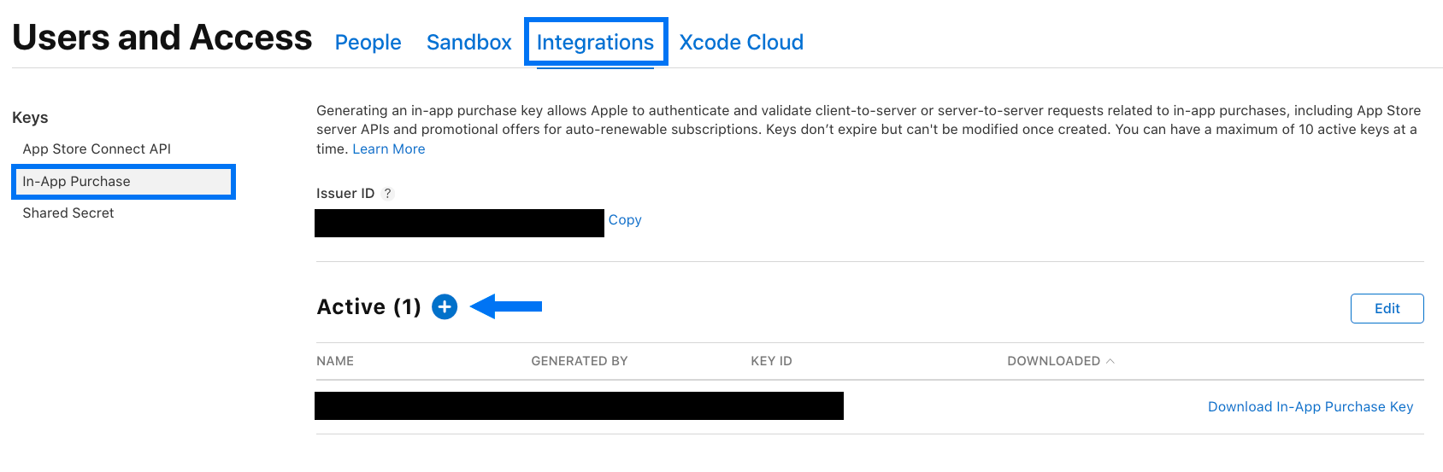Click the blue plus icon to add a key
The height and width of the screenshot is (472, 1443).
[445, 306]
